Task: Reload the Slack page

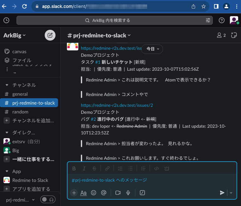Action: click(24, 6)
